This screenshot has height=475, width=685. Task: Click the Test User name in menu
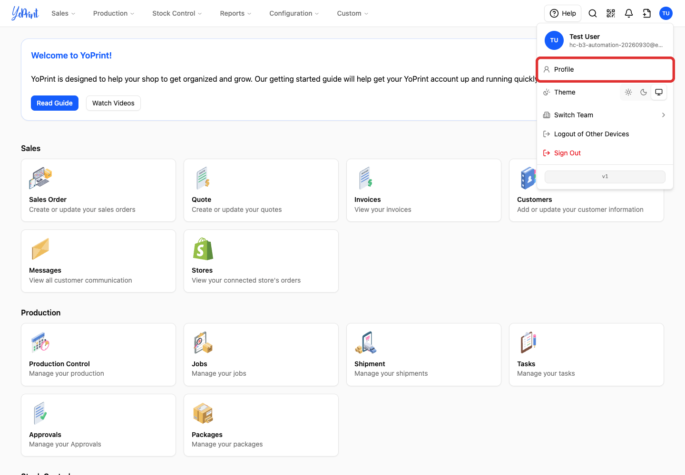pos(585,37)
